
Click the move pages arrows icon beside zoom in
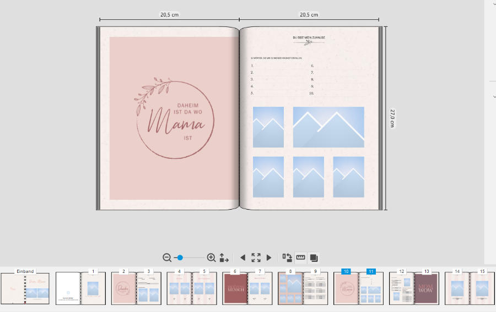224,258
